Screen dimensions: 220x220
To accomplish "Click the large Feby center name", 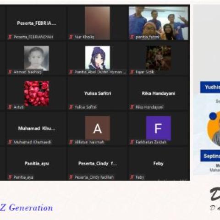I will 159,164.
